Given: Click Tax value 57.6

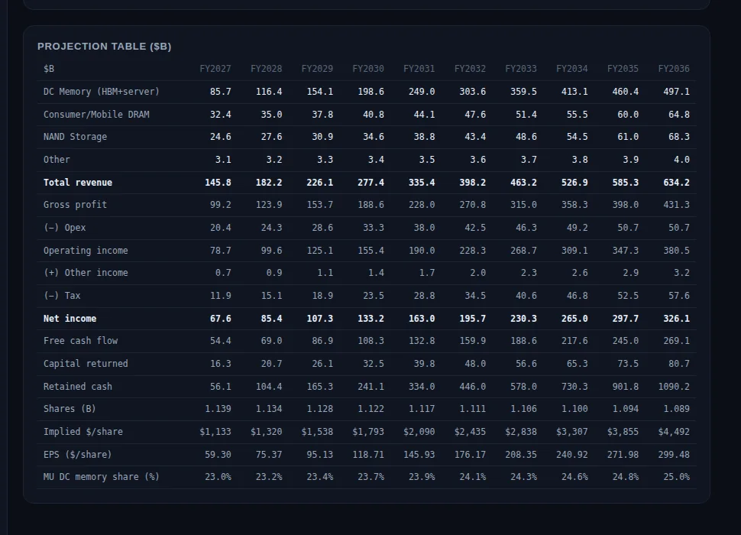Looking at the screenshot, I should 679,296.
